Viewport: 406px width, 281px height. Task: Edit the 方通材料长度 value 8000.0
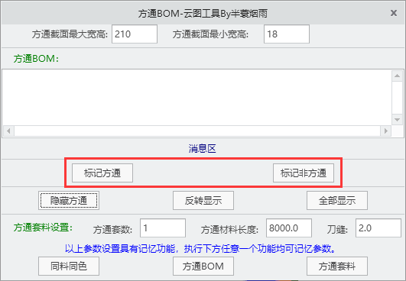tap(289, 228)
